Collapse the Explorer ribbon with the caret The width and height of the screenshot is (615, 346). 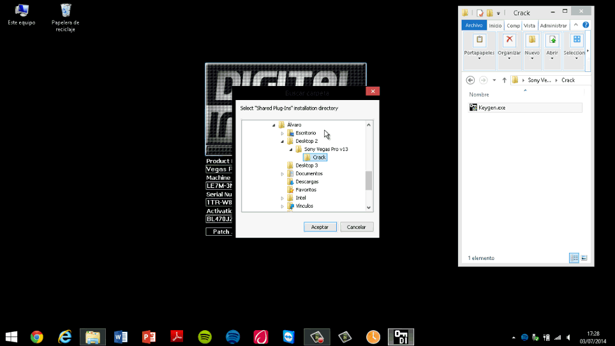(x=576, y=25)
